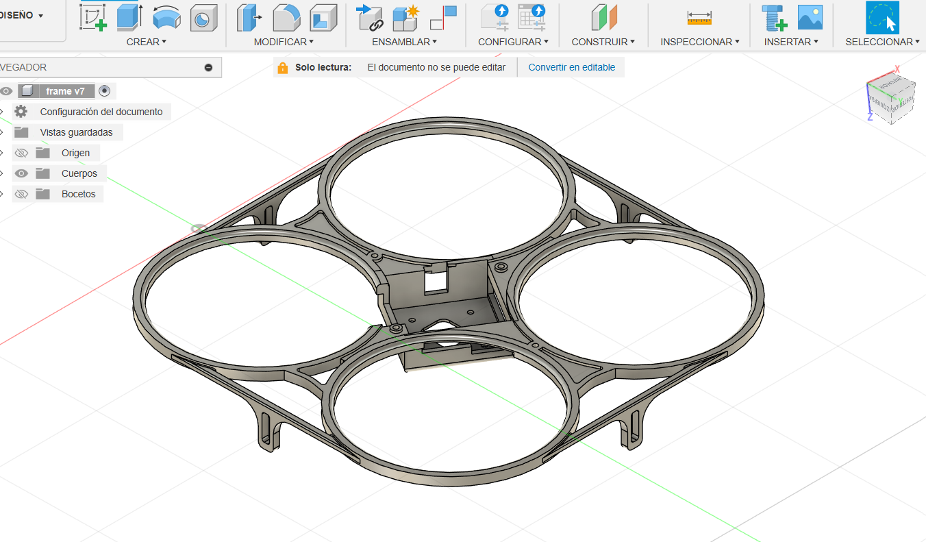Screen dimensions: 926x542
Task: Select the new component tool with orange star
Action: click(407, 17)
